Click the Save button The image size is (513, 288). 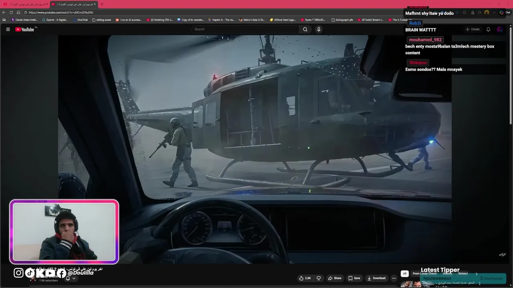pos(354,278)
